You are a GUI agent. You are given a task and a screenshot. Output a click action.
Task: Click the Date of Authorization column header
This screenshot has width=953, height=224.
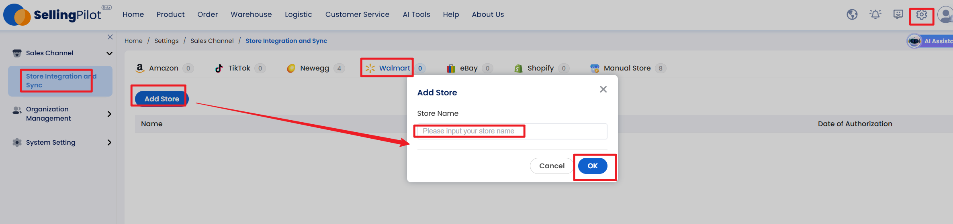pyautogui.click(x=855, y=124)
